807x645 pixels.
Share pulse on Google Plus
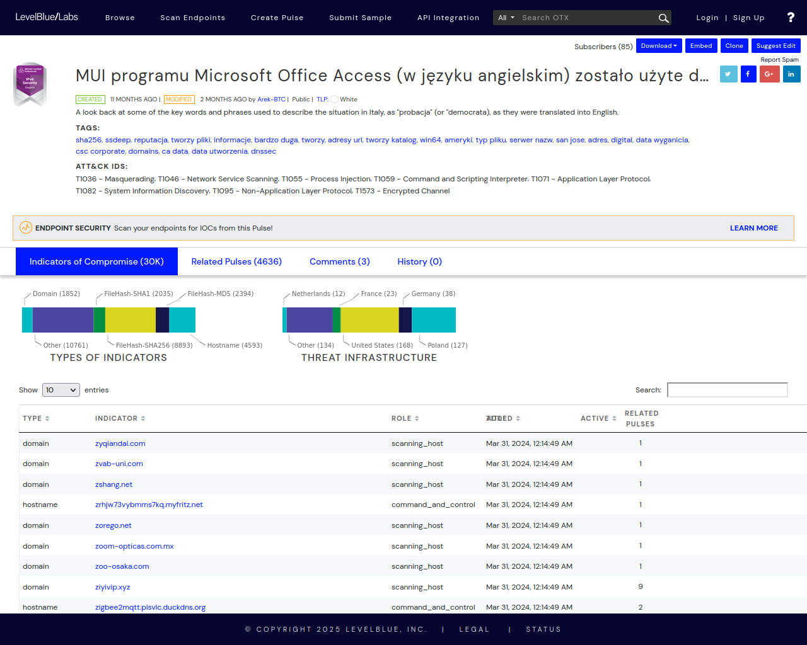tap(769, 74)
